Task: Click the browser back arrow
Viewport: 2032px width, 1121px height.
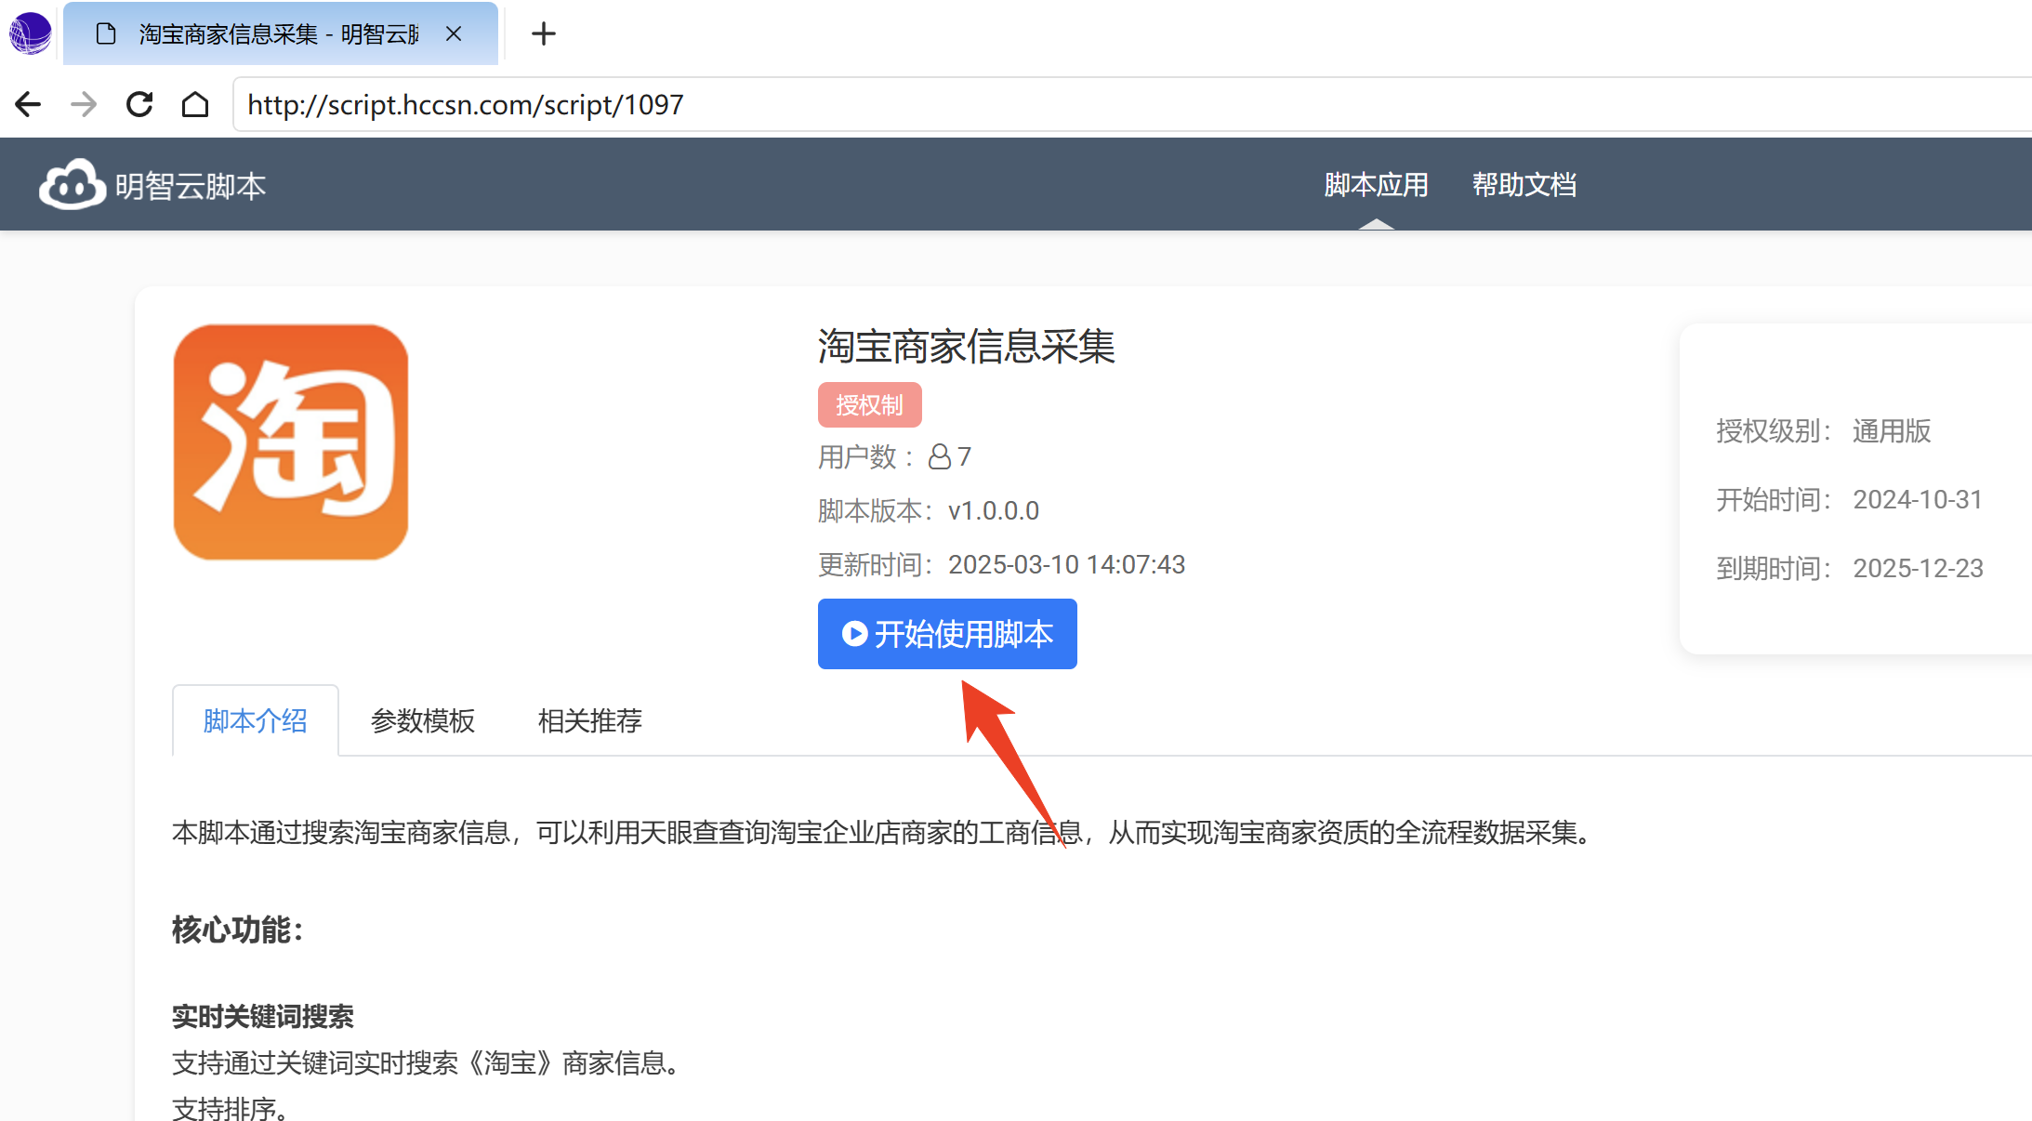Action: pyautogui.click(x=28, y=104)
